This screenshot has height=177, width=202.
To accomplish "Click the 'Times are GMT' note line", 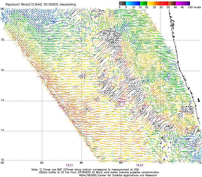I will pyautogui.click(x=85, y=170).
